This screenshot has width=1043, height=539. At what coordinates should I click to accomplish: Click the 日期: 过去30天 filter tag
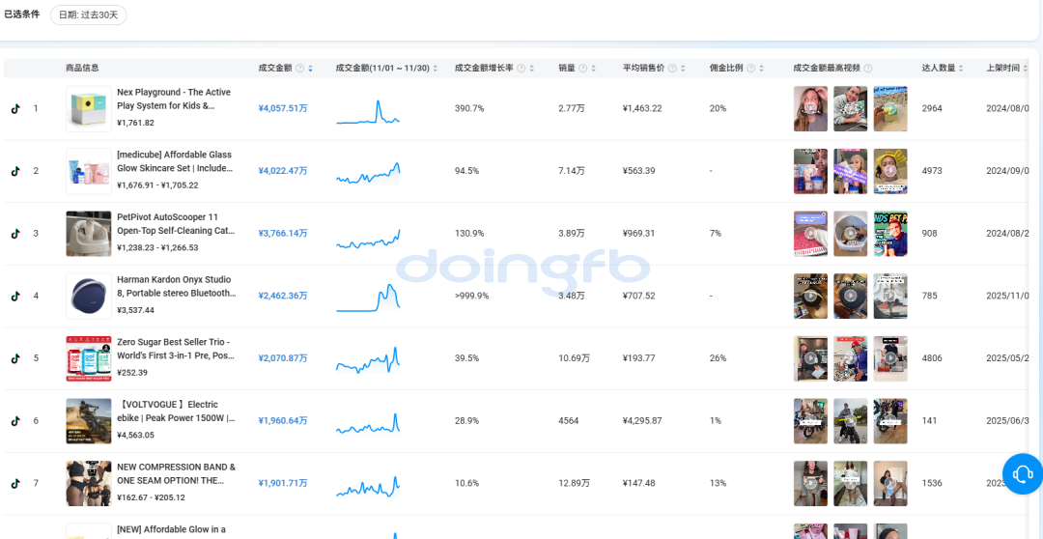pos(88,15)
